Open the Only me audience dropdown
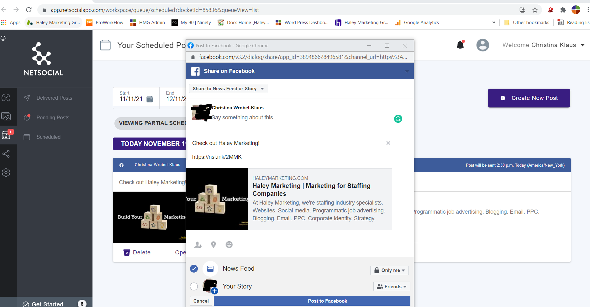 click(x=389, y=270)
